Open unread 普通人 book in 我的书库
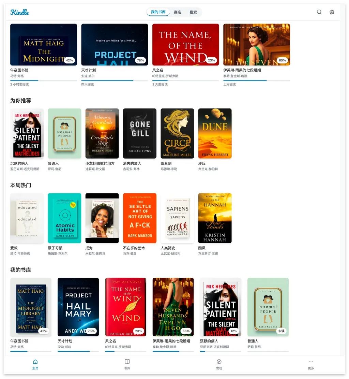 pyautogui.click(x=268, y=307)
